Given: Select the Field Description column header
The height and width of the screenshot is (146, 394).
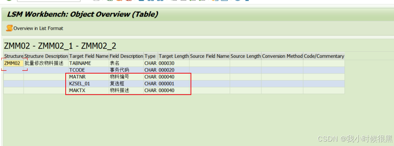Looking at the screenshot, I should pos(126,56).
